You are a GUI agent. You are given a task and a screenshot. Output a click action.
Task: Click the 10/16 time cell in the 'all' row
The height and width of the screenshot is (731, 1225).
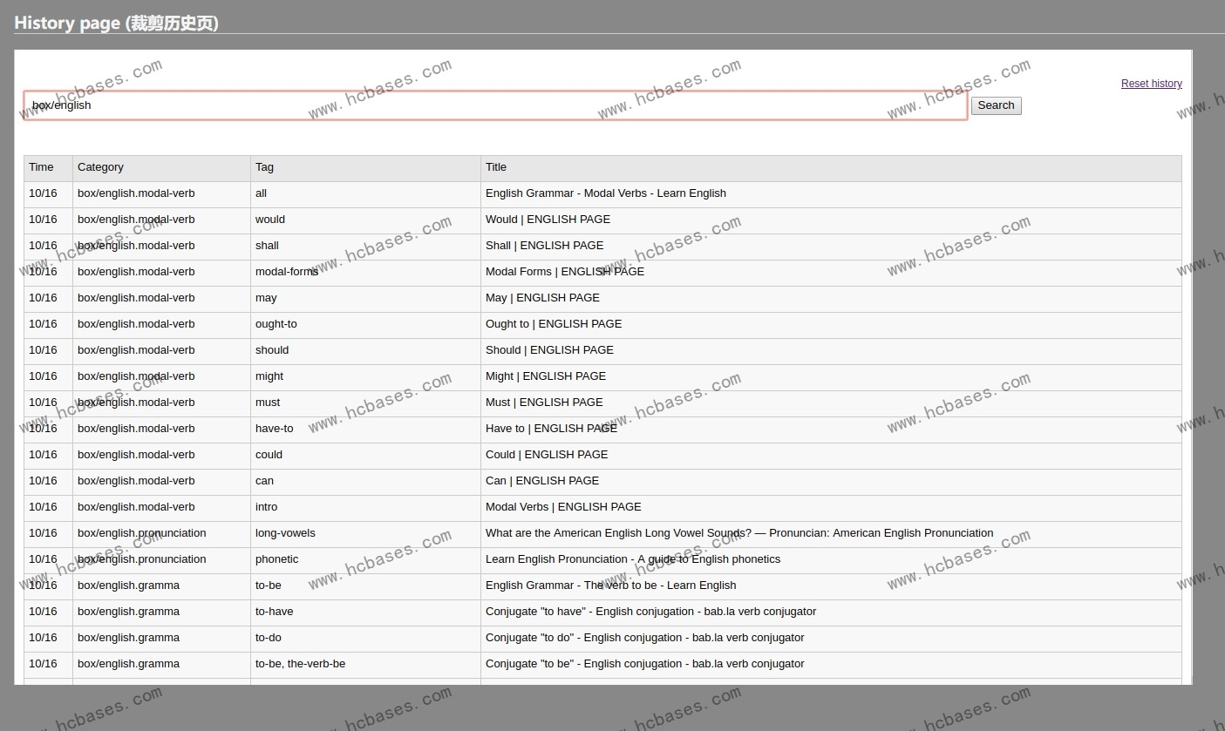pos(48,194)
